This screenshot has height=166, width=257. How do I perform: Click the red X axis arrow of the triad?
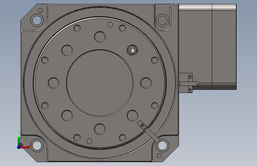pyautogui.click(x=26, y=147)
